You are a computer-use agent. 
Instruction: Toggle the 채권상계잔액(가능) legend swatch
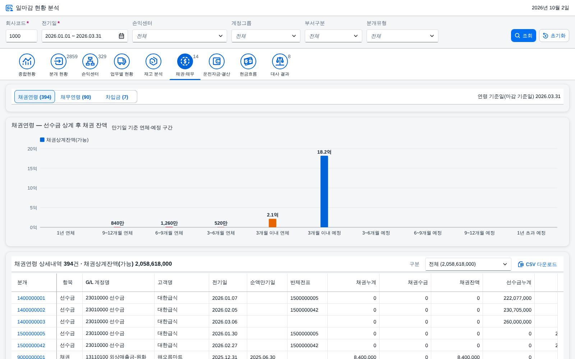(42, 140)
